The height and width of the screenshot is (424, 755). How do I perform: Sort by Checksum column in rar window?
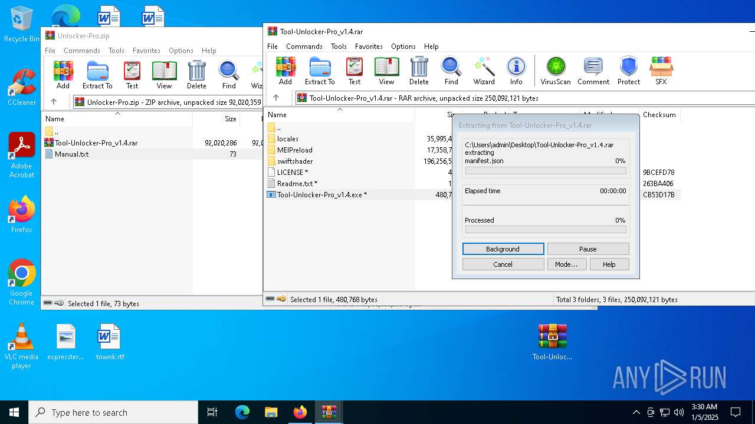659,115
